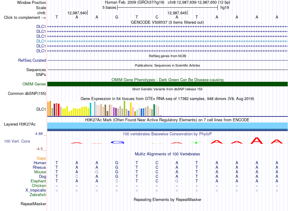Select the Chicken species label
The width and height of the screenshot is (288, 211).
39,185
